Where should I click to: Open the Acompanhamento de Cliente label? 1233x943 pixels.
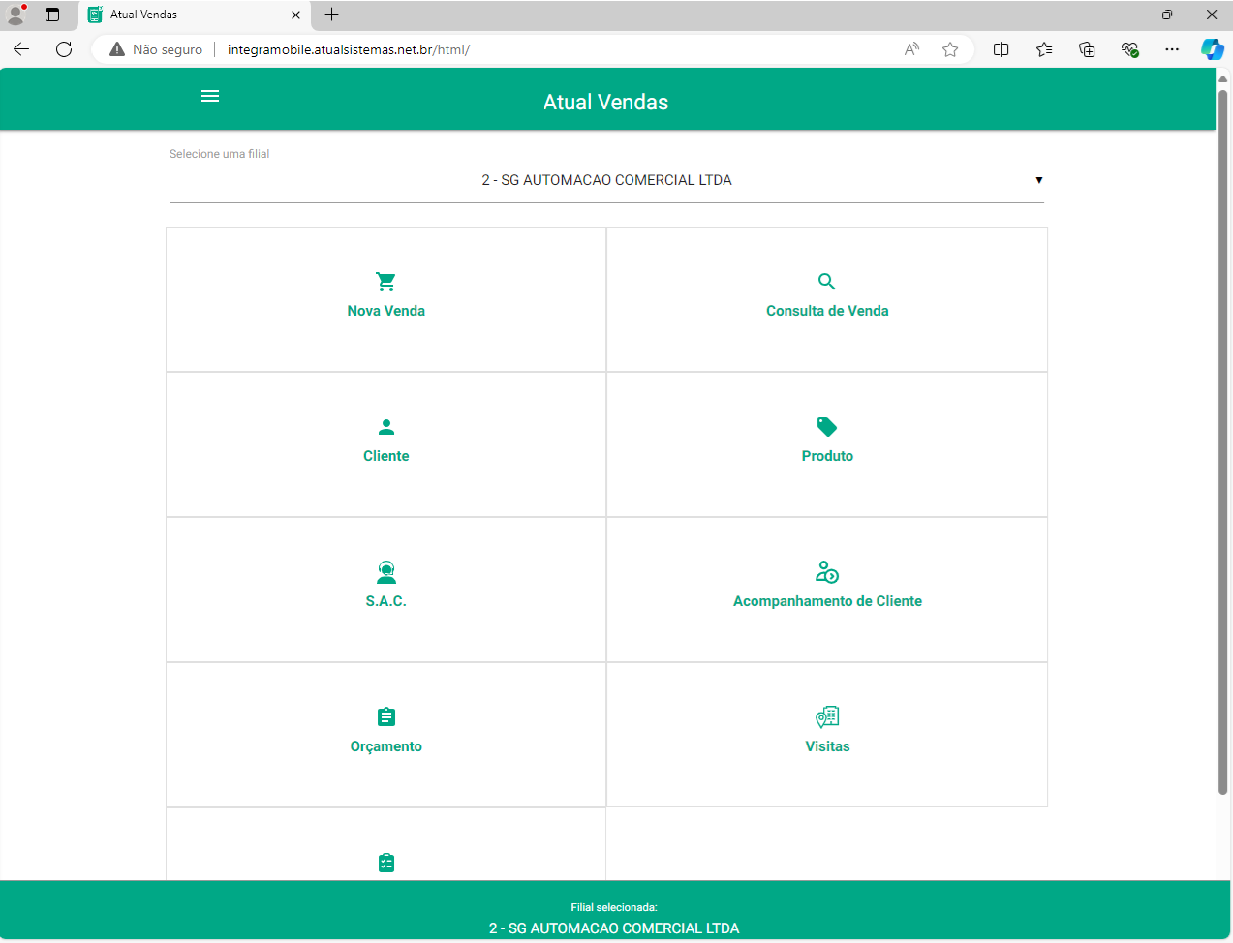click(827, 601)
